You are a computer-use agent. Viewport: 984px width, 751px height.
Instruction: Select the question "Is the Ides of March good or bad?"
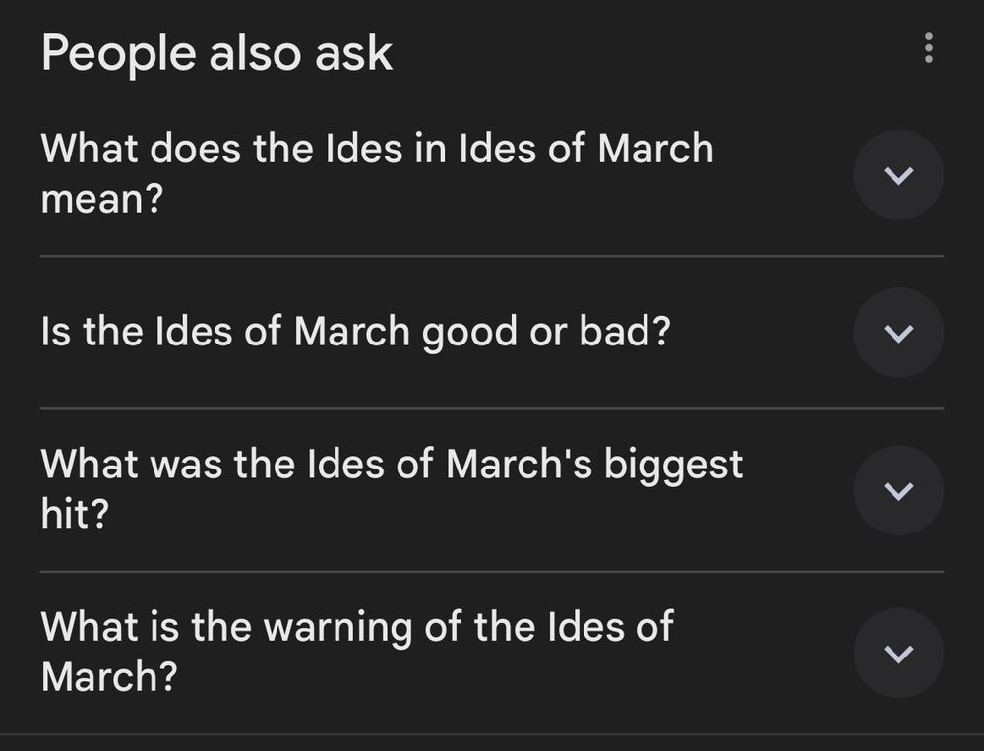(356, 332)
